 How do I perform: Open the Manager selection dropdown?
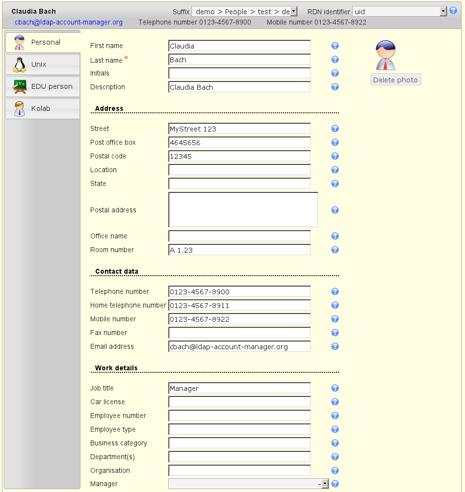pos(248,484)
